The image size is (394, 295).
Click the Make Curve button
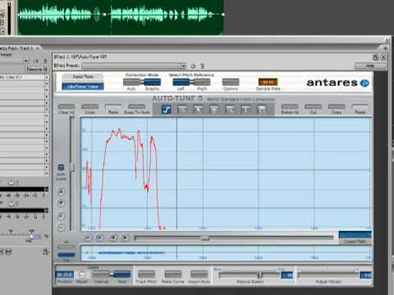point(173,275)
